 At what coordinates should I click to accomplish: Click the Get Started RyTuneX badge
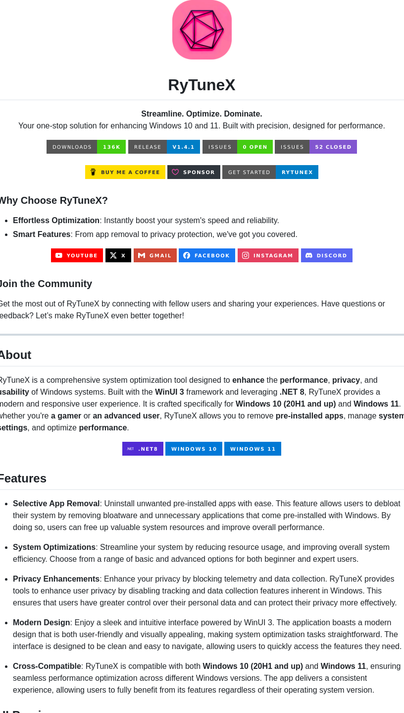click(270, 172)
